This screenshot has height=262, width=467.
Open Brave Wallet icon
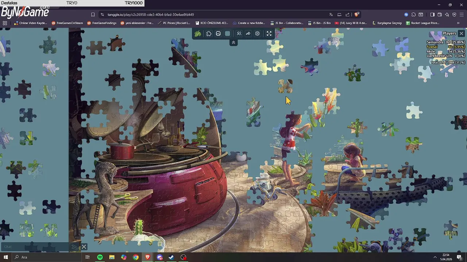tap(440, 15)
